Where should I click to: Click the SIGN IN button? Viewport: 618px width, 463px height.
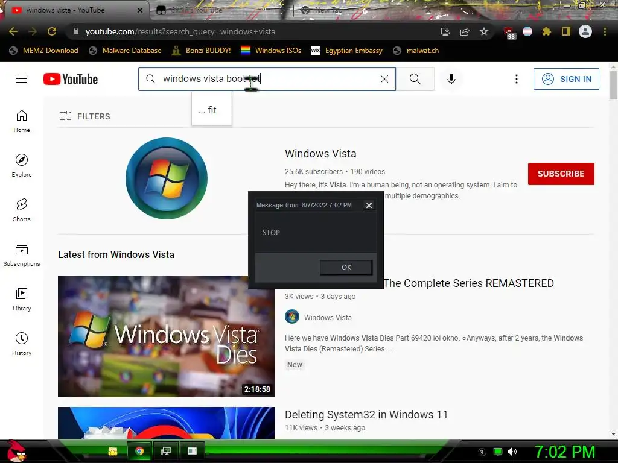(566, 79)
